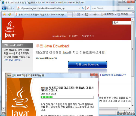The height and width of the screenshot is (116, 136).
Task: Open the 도구(O) tools dropdown menu
Action: click(124, 14)
